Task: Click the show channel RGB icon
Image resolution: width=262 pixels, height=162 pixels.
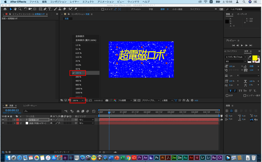Action: [x=115, y=100]
